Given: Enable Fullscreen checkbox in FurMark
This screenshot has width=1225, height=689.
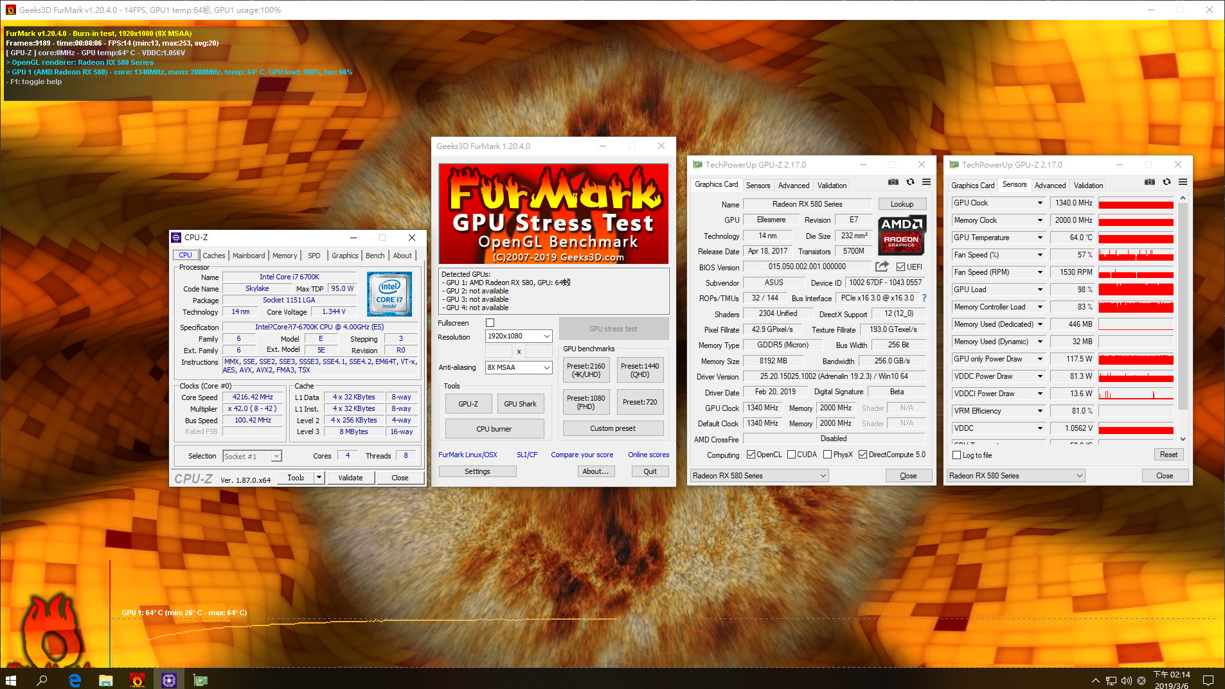Looking at the screenshot, I should click(490, 323).
